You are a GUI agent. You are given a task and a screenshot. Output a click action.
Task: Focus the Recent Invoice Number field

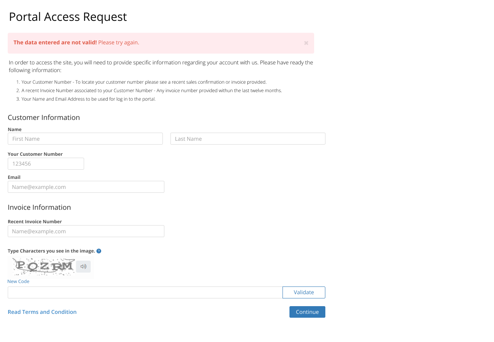[86, 231]
